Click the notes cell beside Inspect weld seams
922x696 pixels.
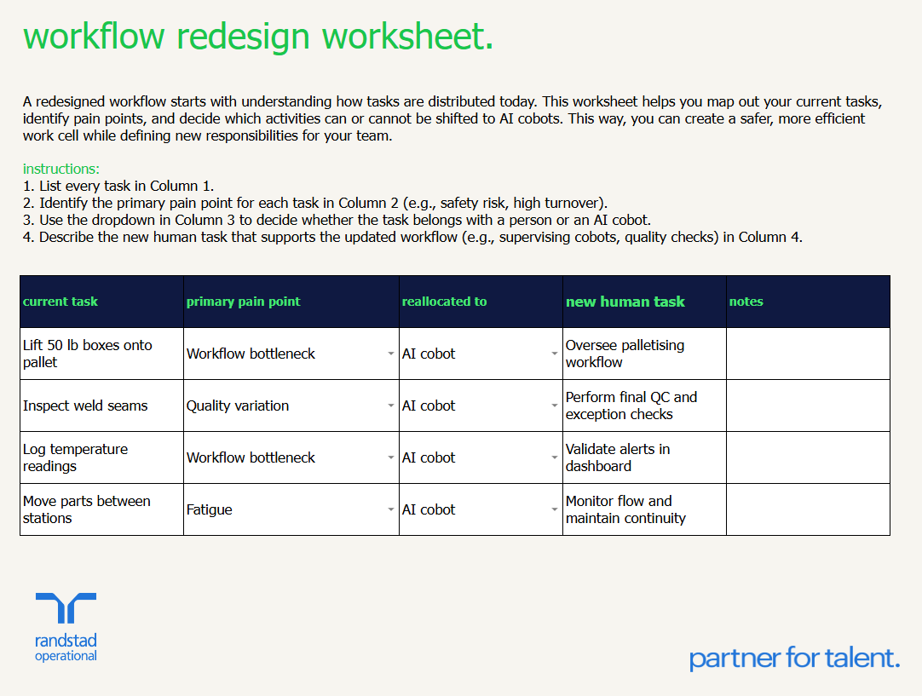tap(808, 406)
